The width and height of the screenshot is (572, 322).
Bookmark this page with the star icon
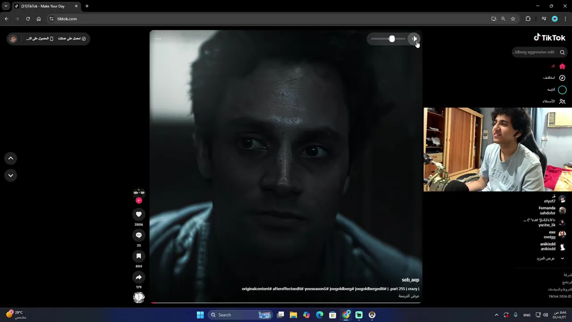coord(513,19)
